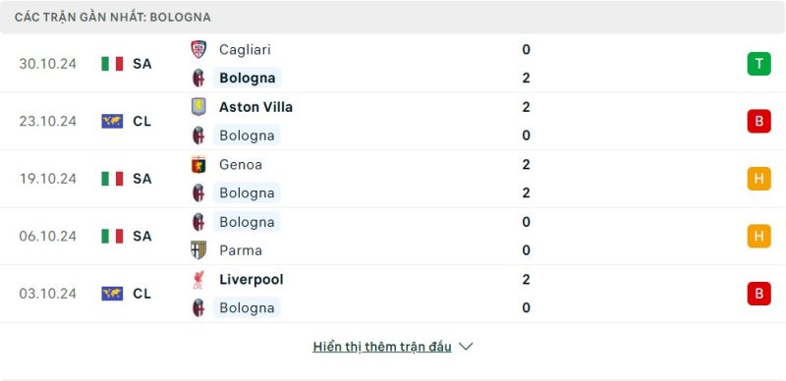Click the green T result badge

click(x=758, y=64)
